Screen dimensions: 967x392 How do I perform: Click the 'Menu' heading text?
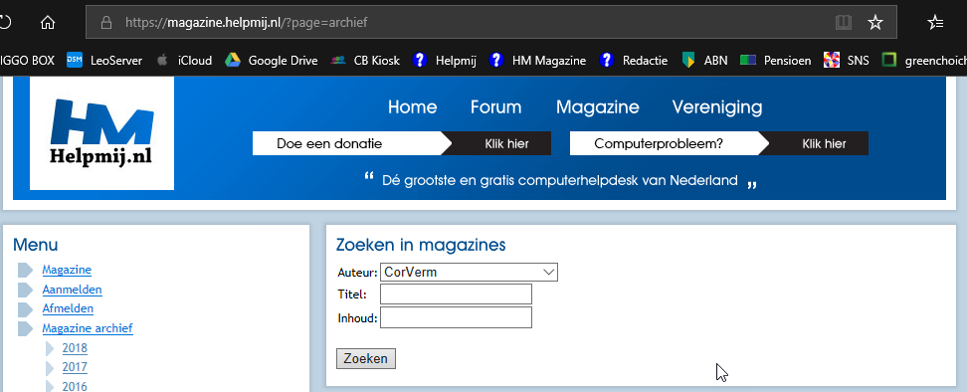[35, 245]
